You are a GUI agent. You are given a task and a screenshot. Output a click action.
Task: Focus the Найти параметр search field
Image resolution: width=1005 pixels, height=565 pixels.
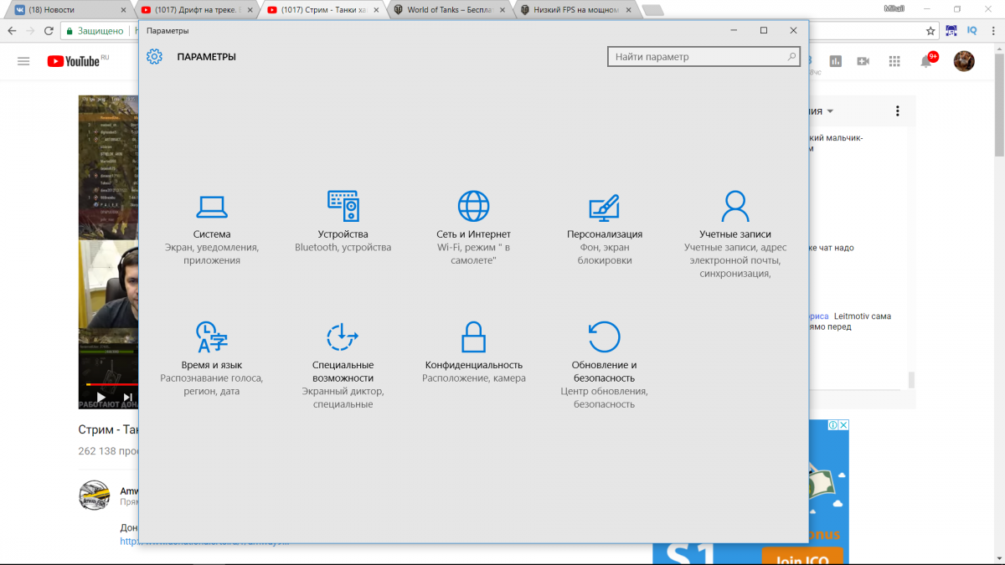tap(703, 57)
